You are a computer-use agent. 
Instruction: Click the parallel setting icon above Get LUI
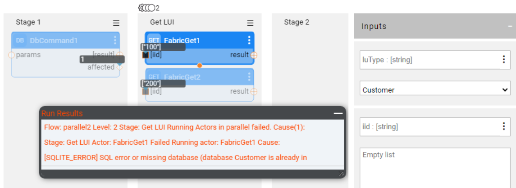click(x=146, y=8)
